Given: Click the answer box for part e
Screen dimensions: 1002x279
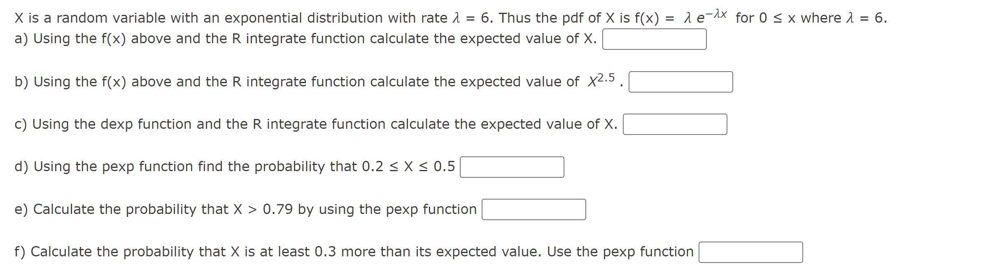Looking at the screenshot, I should click(535, 210).
